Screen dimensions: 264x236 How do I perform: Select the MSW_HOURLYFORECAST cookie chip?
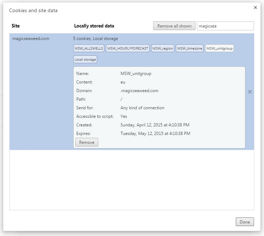click(128, 49)
